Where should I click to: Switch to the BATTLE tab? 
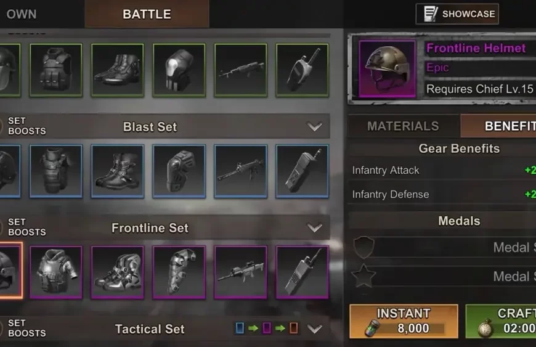point(147,14)
